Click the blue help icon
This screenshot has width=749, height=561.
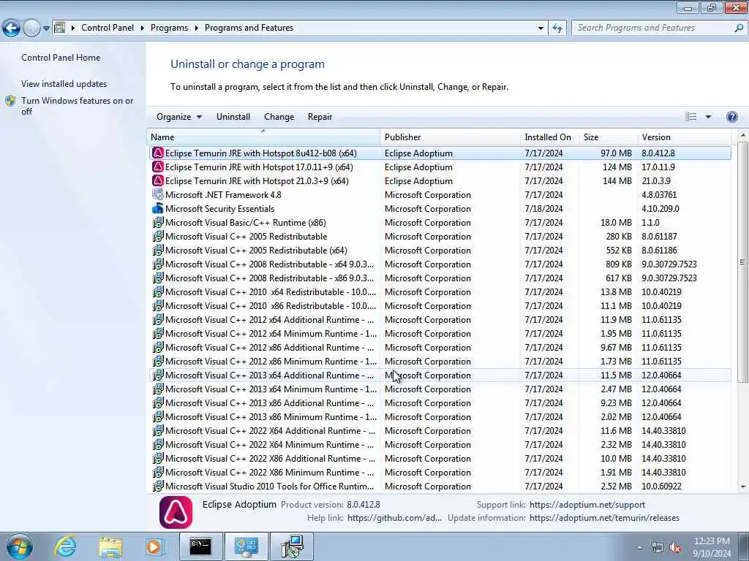731,117
